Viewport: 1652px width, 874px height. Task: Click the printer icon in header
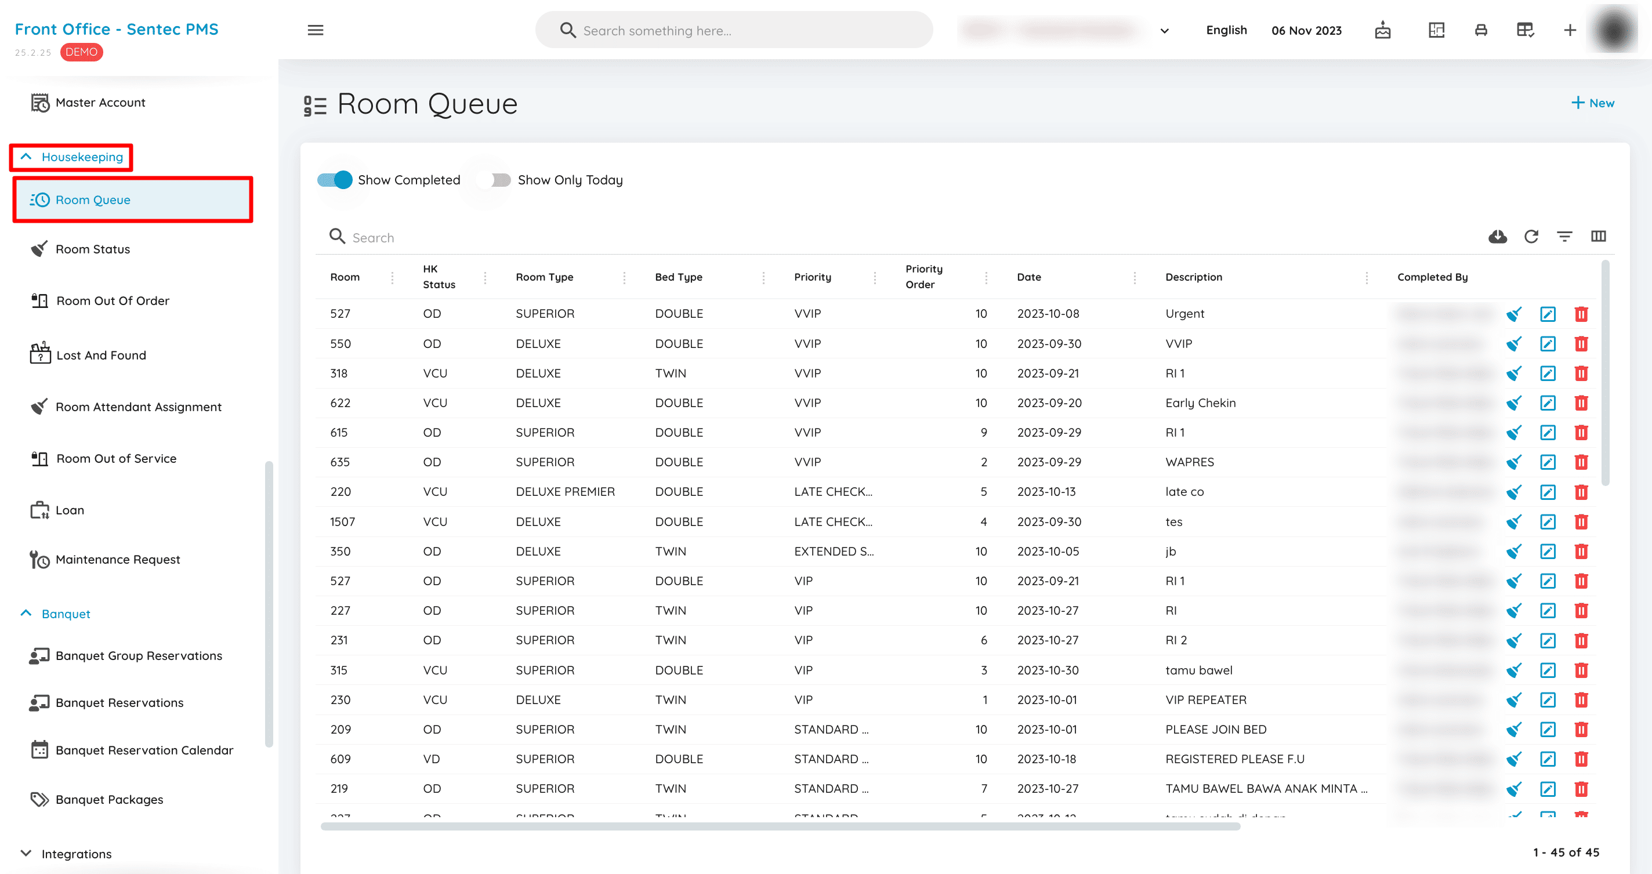pyautogui.click(x=1481, y=30)
